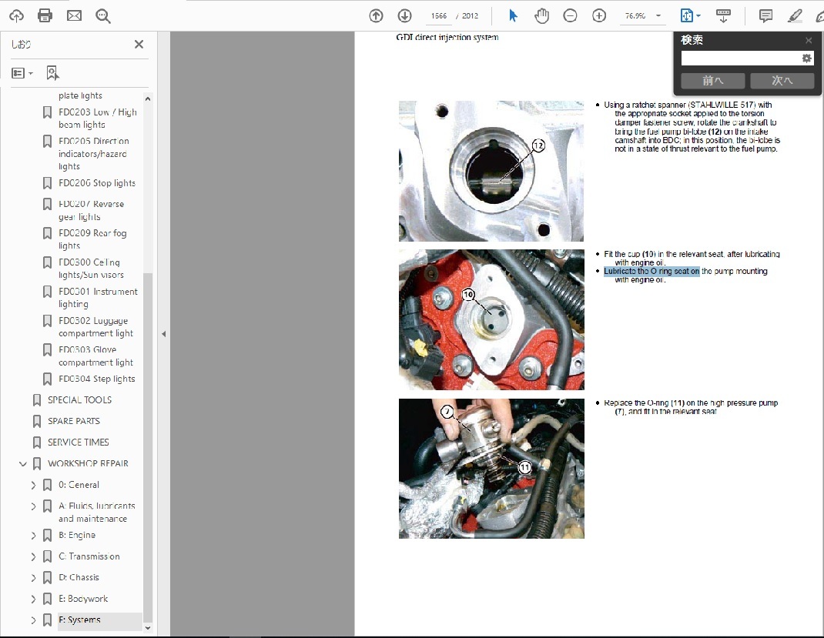Click the upload to cloud icon
This screenshot has width=824, height=638.
tap(16, 15)
